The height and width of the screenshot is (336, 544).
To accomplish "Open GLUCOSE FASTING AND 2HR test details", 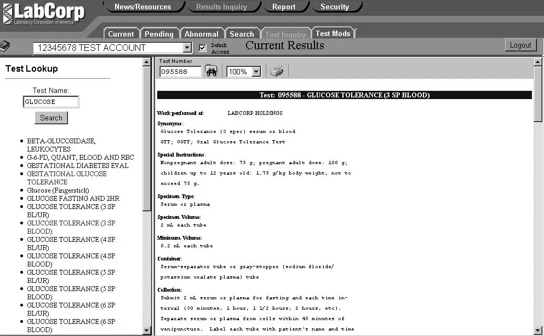I will pyautogui.click(x=76, y=198).
